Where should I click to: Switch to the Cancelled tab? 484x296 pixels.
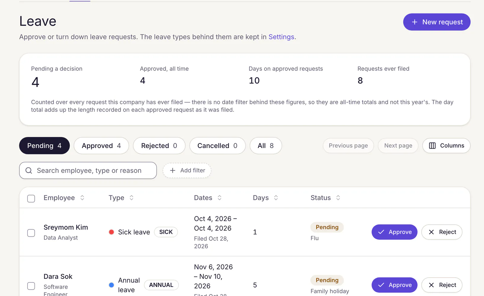point(217,146)
